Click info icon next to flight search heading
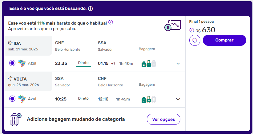 90,9
